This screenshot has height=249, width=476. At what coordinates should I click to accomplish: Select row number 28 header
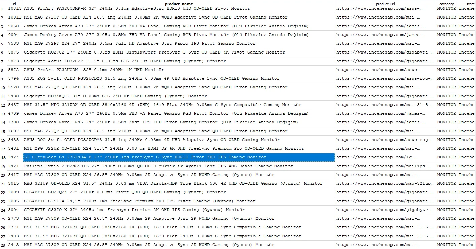click(x=3, y=245)
